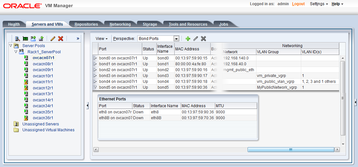Click the horizontal scrollbar left arrow
This screenshot has width=358, height=167.
coord(96,150)
